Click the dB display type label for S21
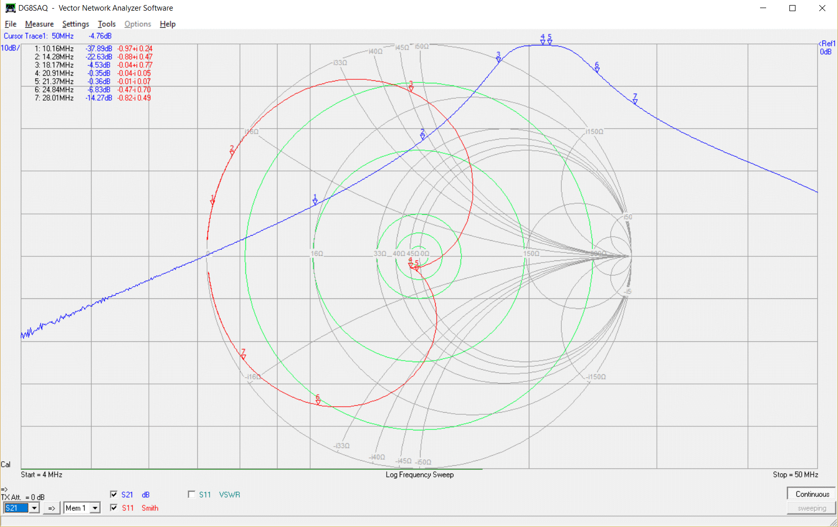Image resolution: width=838 pixels, height=527 pixels. point(146,495)
